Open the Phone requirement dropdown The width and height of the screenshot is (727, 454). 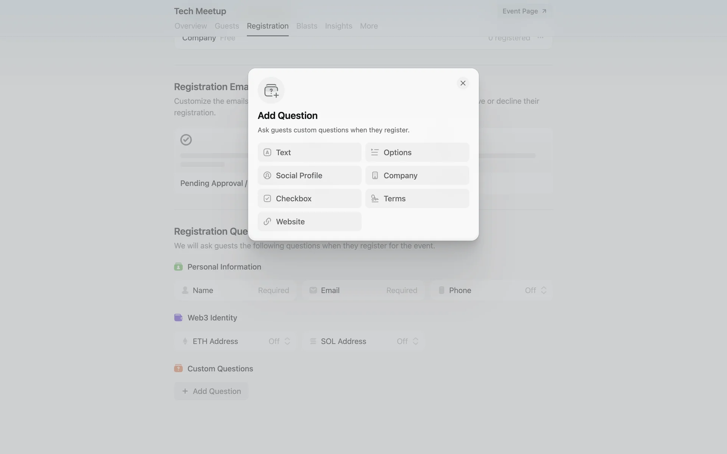(x=535, y=291)
